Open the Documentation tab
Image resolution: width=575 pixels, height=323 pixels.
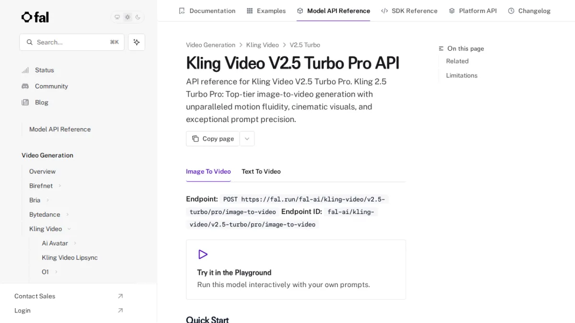click(x=207, y=11)
